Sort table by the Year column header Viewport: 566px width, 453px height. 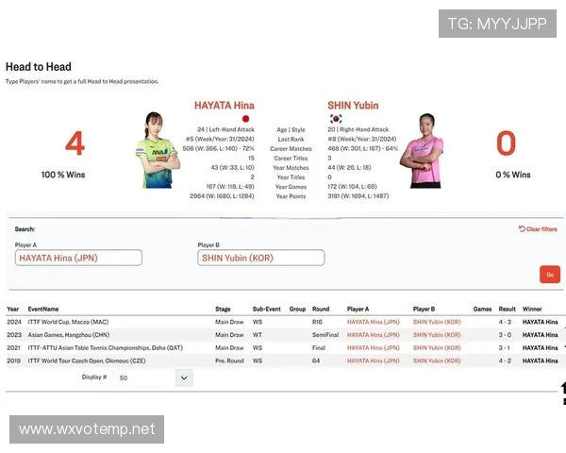coord(12,309)
